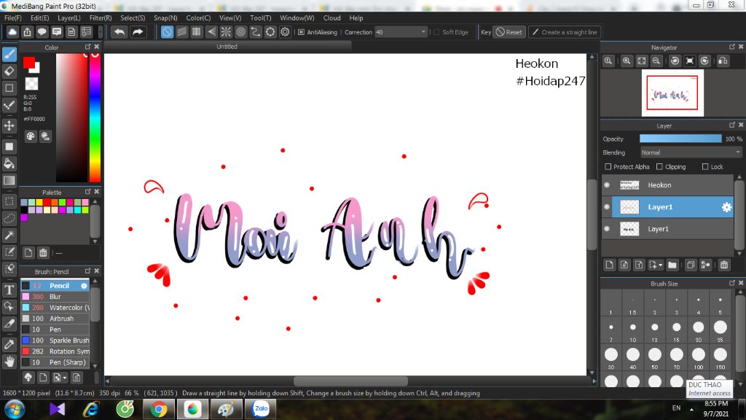Select the Brush tool in left toolbar
746x420 pixels.
(x=9, y=54)
